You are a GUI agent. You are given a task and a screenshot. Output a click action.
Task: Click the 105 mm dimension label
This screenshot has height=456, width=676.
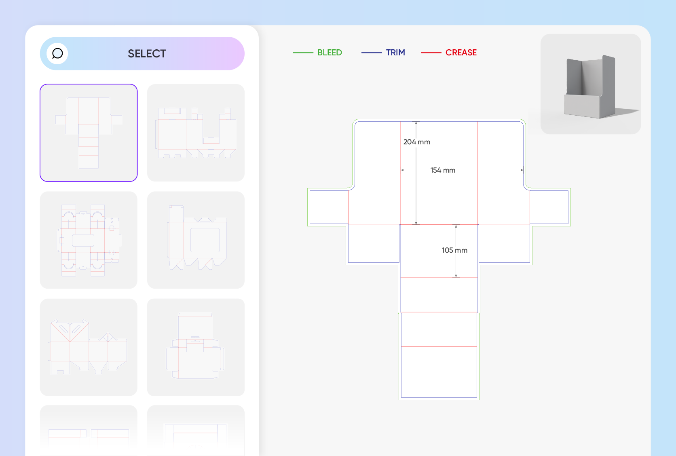pyautogui.click(x=454, y=250)
